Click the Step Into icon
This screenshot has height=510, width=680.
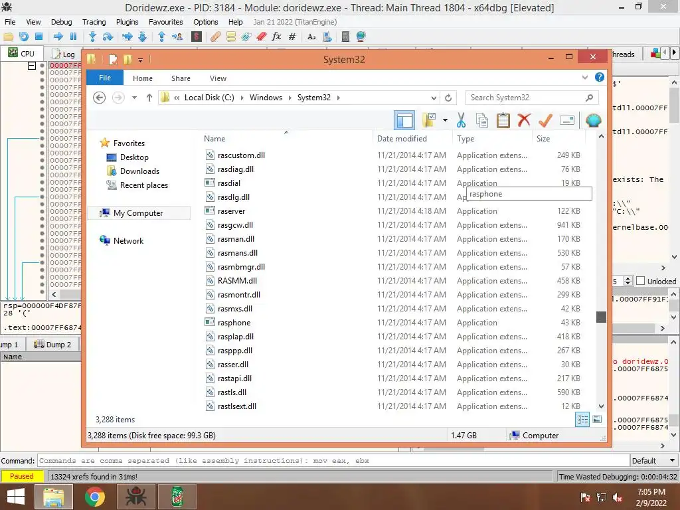pyautogui.click(x=92, y=37)
